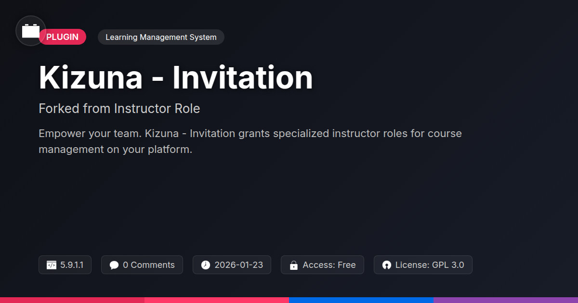Click the clock icon beside the date
The image size is (578, 303).
tap(206, 265)
